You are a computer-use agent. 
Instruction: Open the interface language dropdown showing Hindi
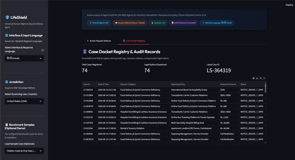24,58
